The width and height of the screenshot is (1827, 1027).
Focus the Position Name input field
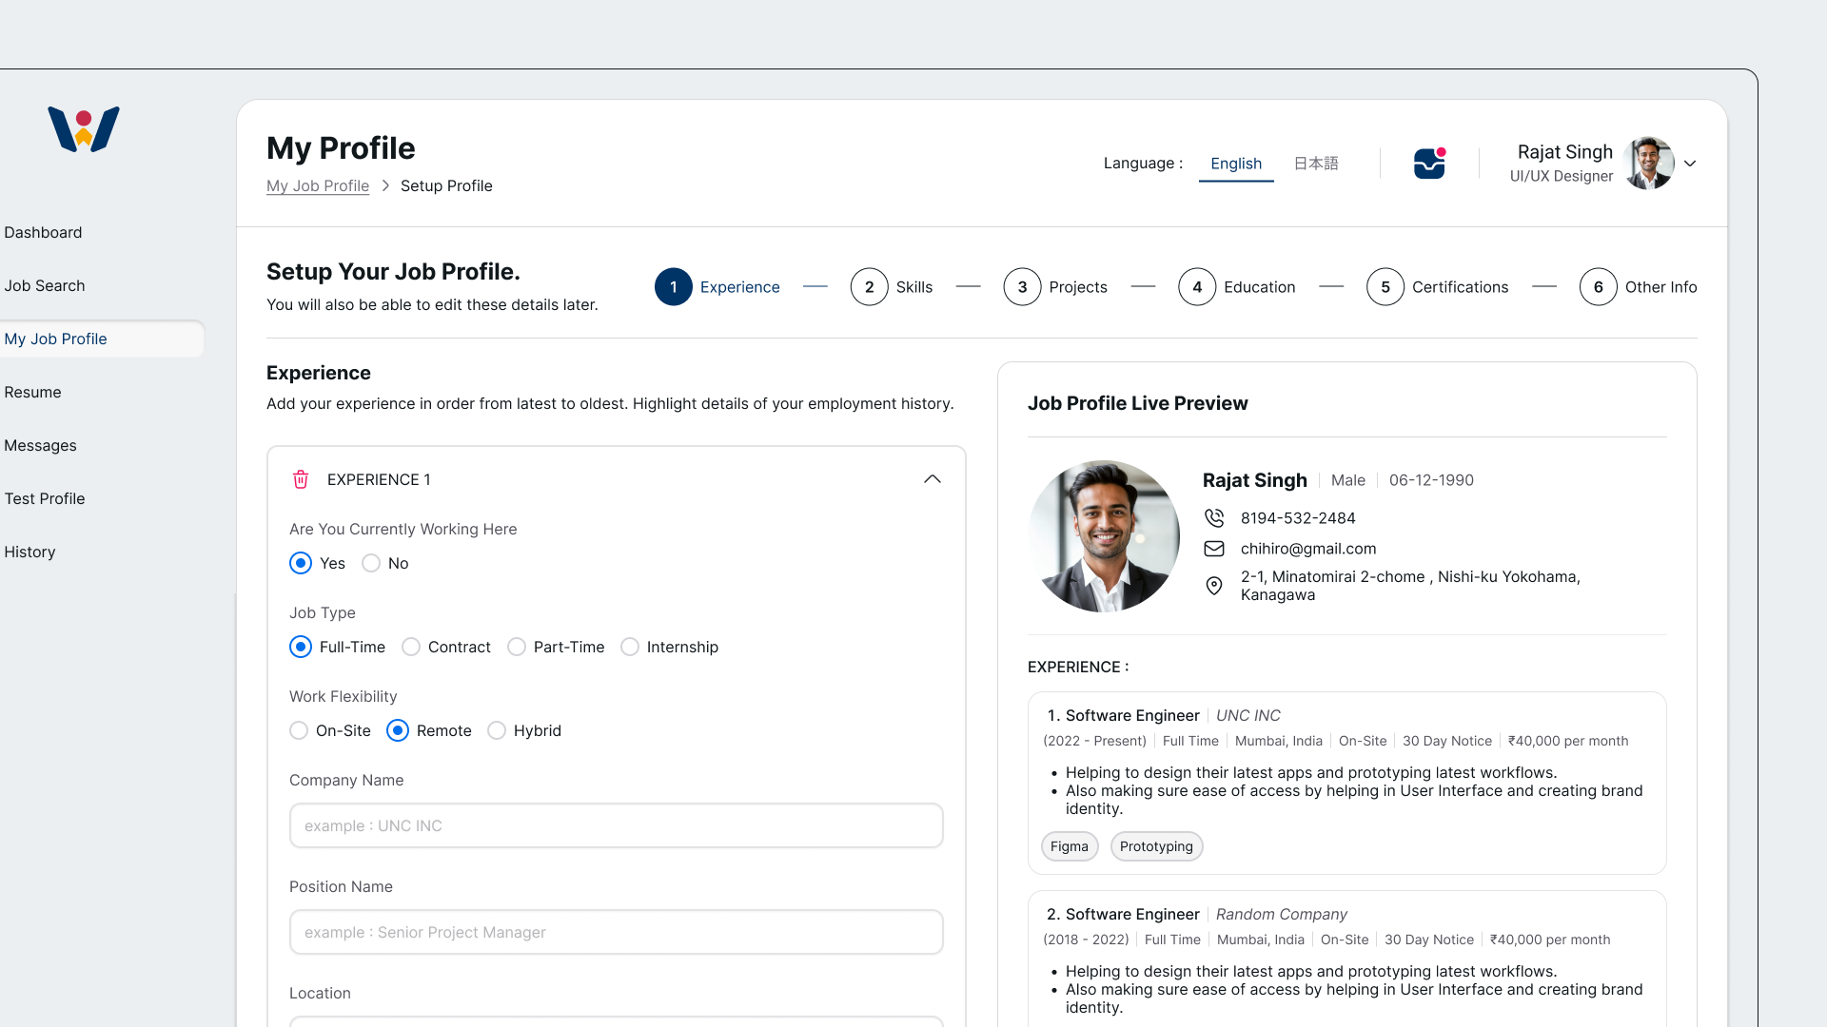pos(617,932)
